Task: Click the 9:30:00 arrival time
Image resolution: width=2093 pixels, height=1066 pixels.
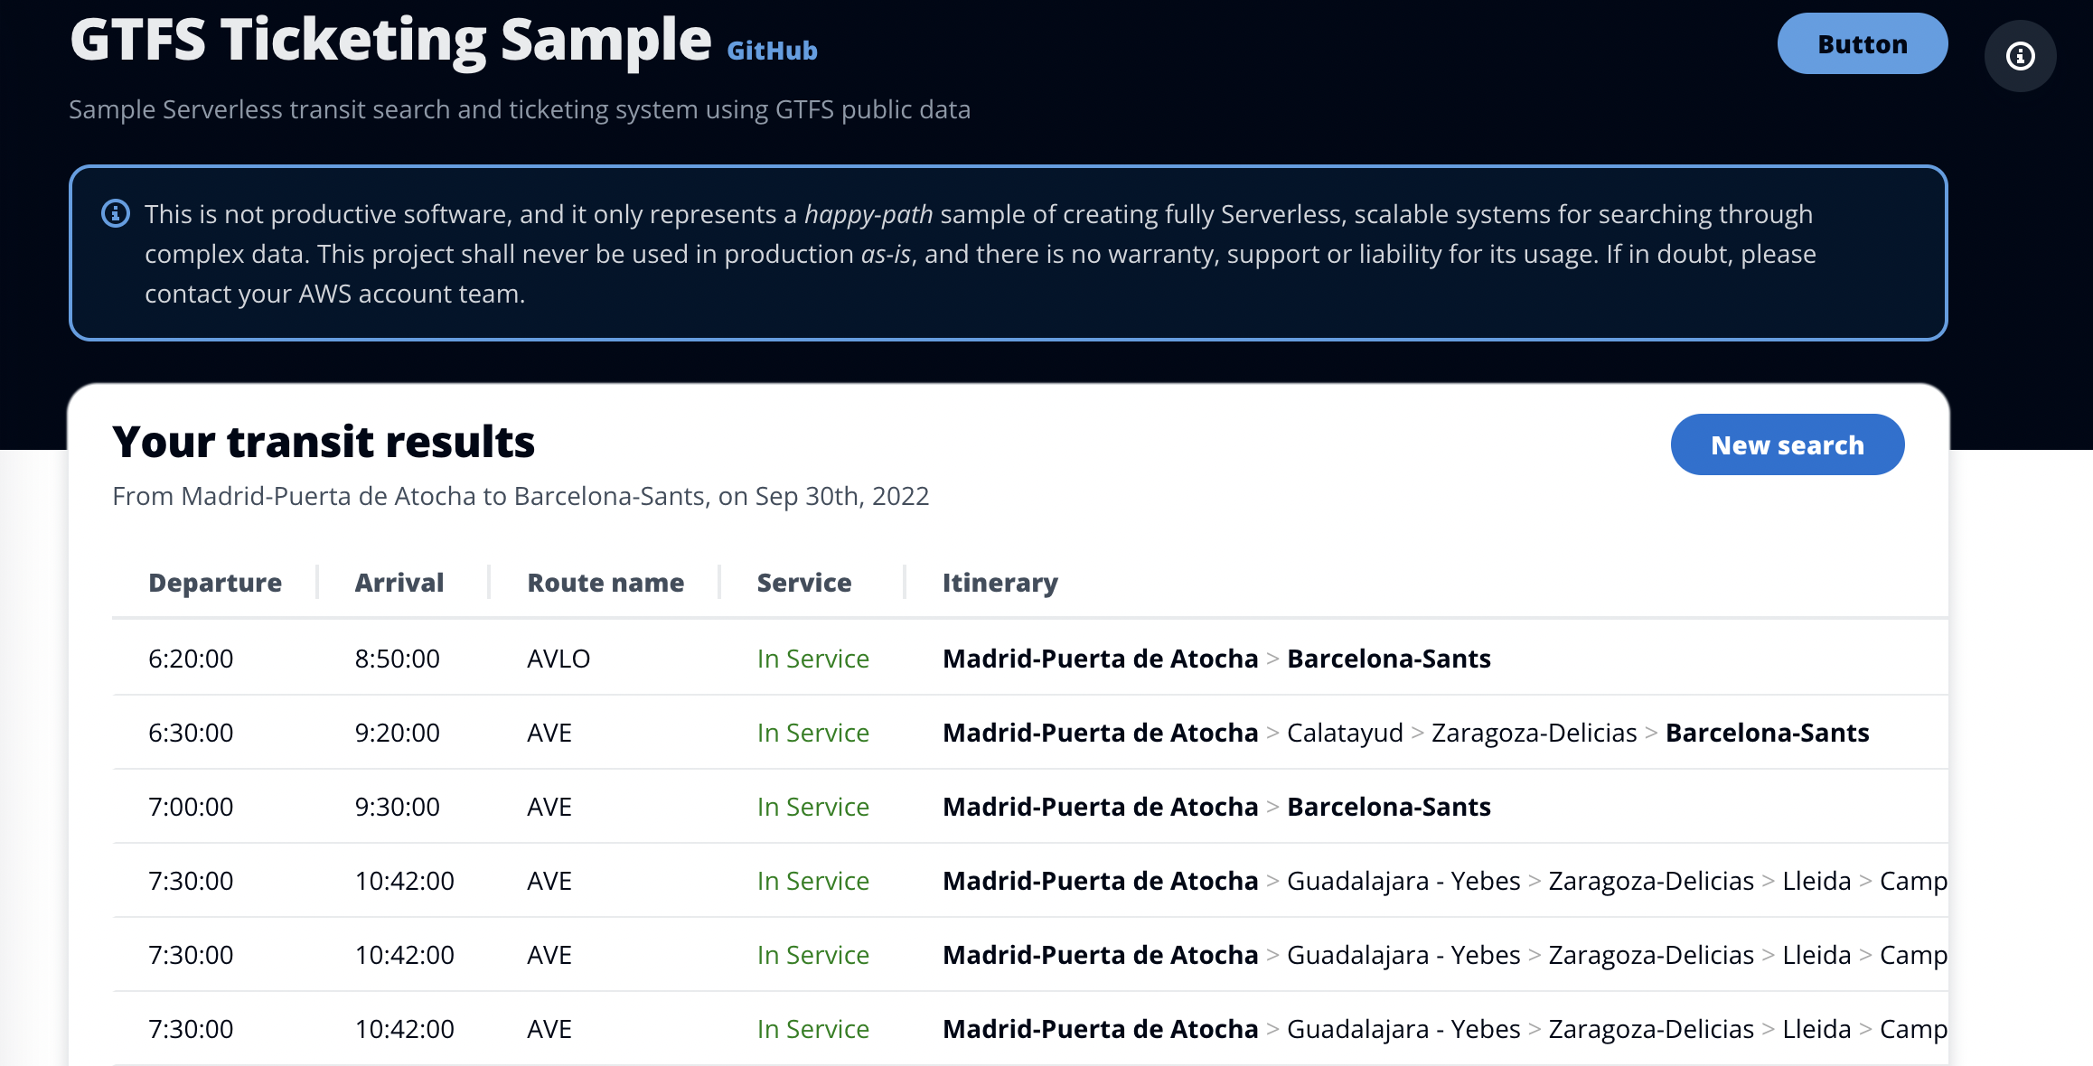Action: coord(397,807)
